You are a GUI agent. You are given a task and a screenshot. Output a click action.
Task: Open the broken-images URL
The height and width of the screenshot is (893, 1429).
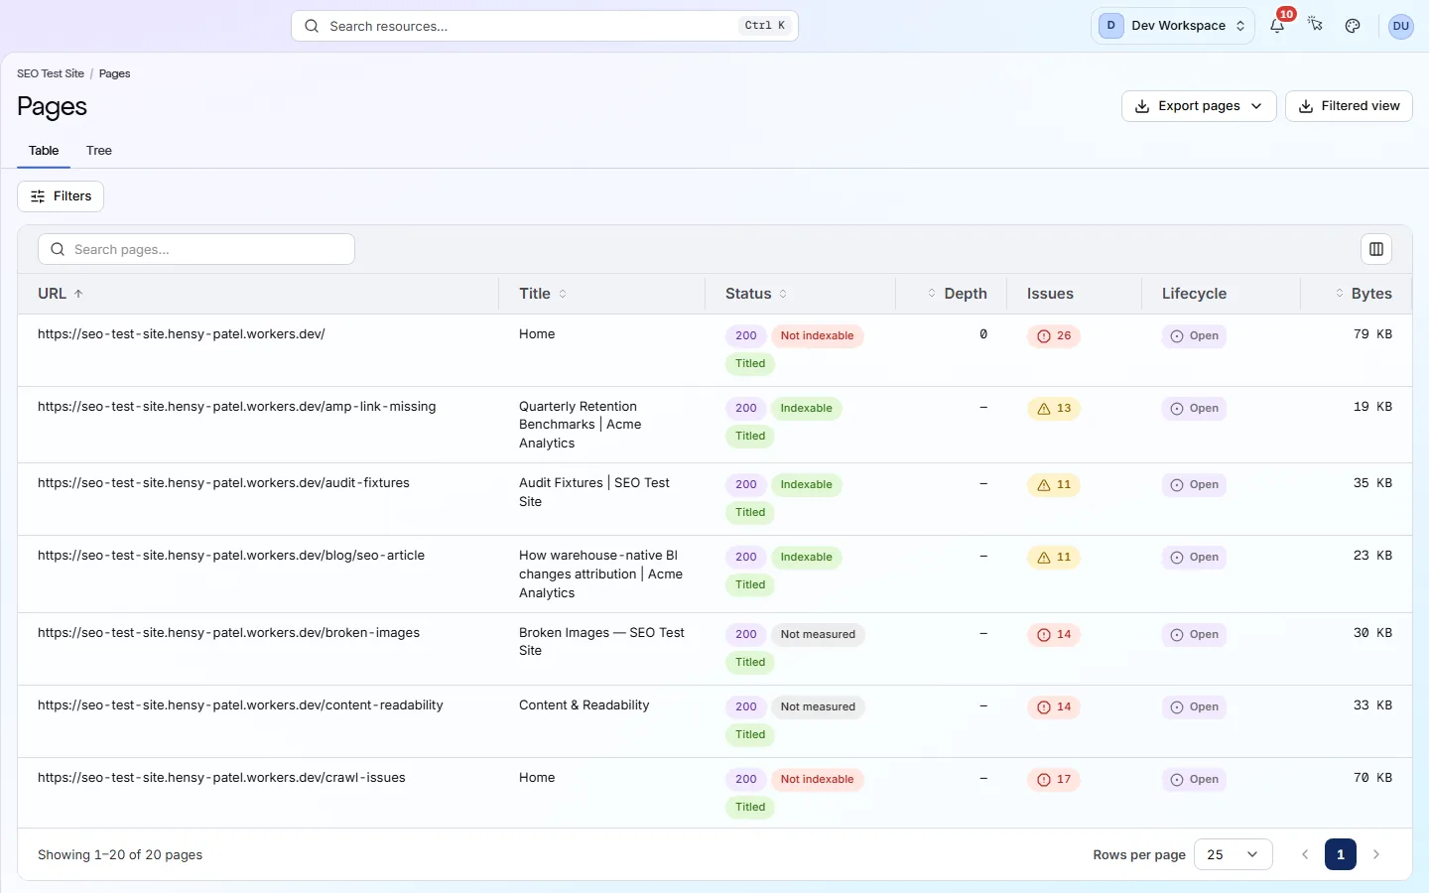pos(229,633)
